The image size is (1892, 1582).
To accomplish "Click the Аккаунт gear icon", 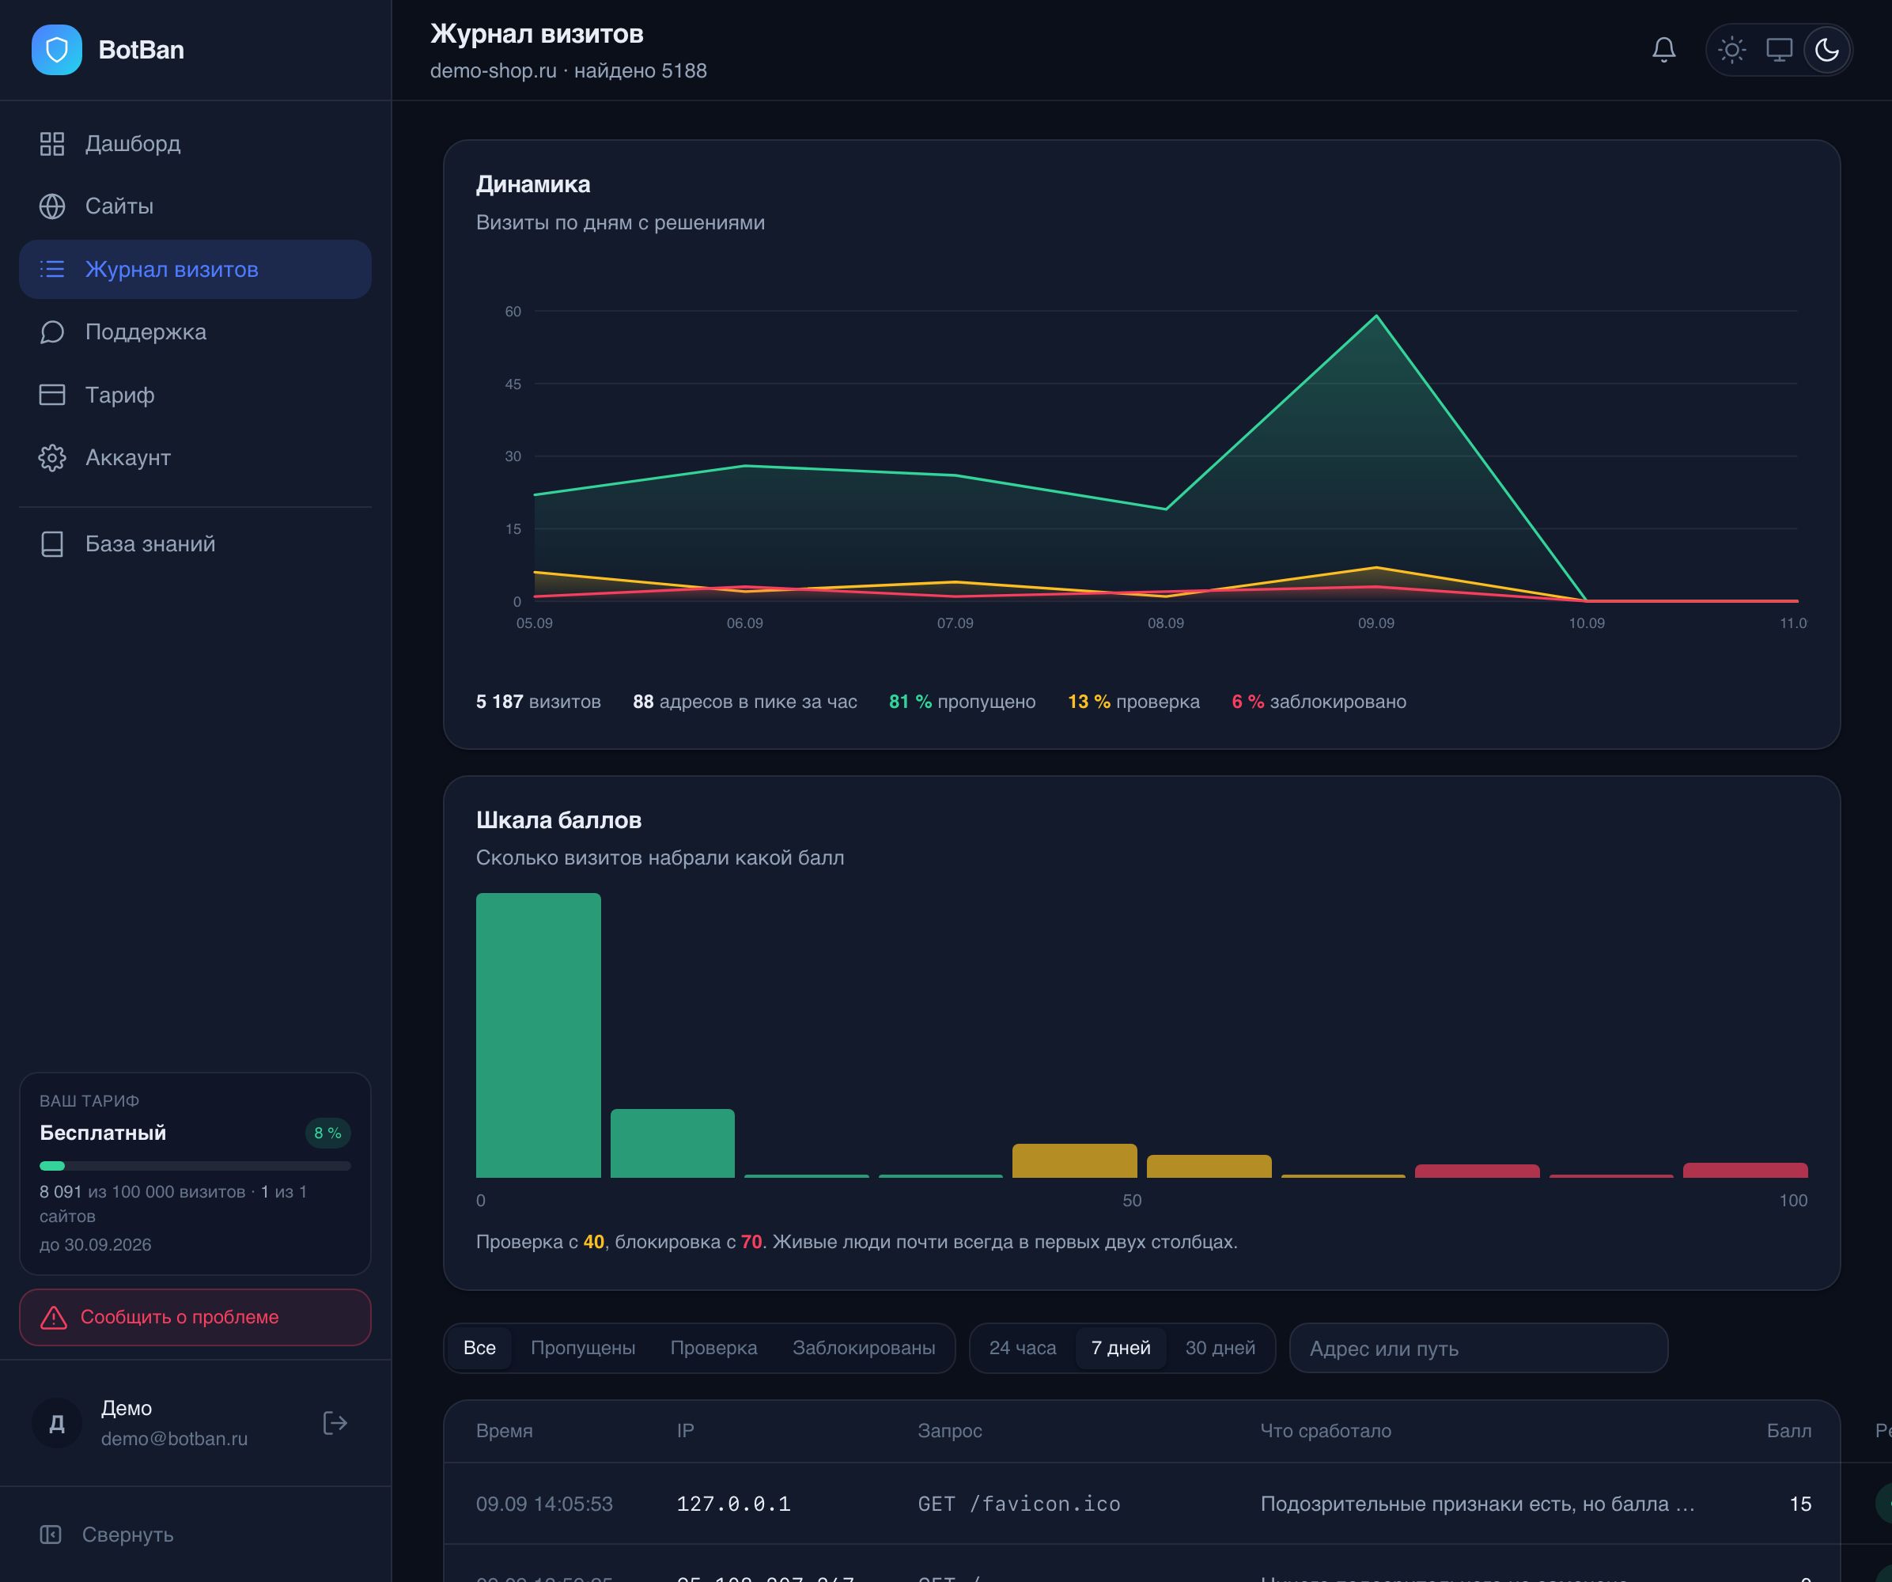I will point(52,458).
